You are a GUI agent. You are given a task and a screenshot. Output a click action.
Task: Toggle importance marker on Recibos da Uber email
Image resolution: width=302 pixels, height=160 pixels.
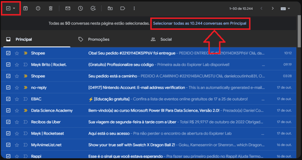click(x=25, y=122)
